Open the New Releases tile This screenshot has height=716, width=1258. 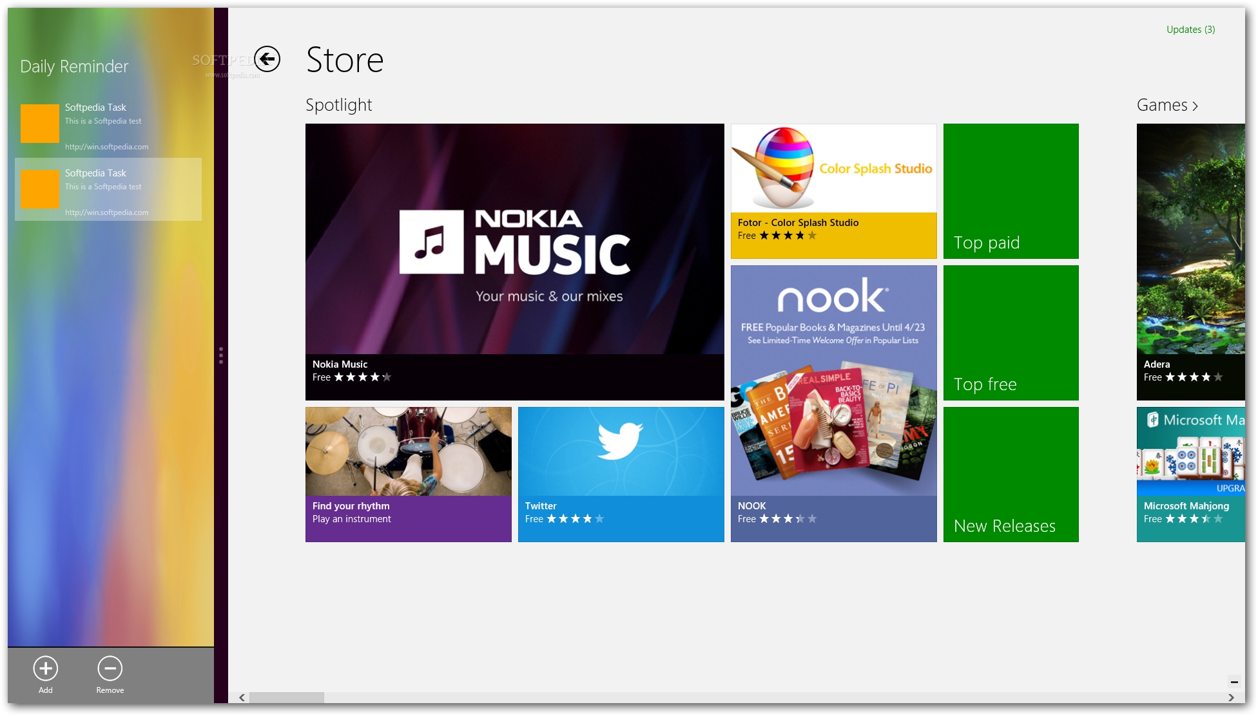coord(1011,475)
